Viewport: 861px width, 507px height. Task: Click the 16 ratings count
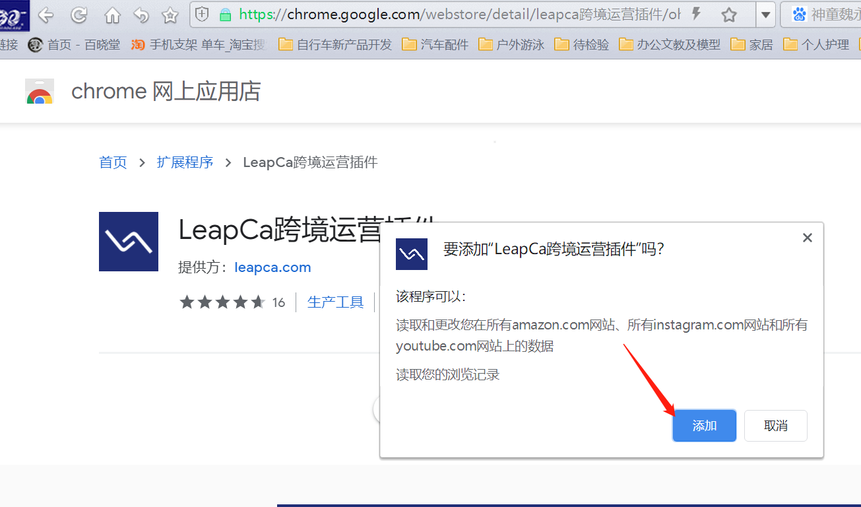278,302
